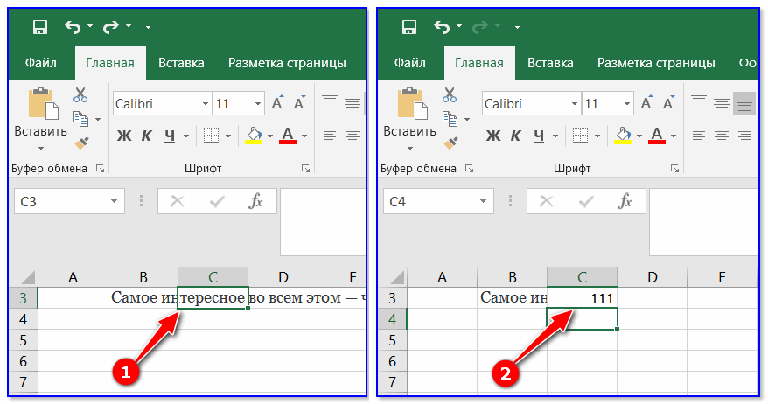Apply red font color in left window
Screen dimensions: 768x404
288,136
